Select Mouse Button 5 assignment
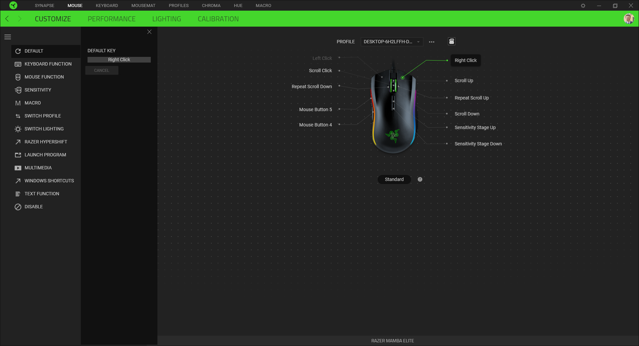639x346 pixels. 316,109
